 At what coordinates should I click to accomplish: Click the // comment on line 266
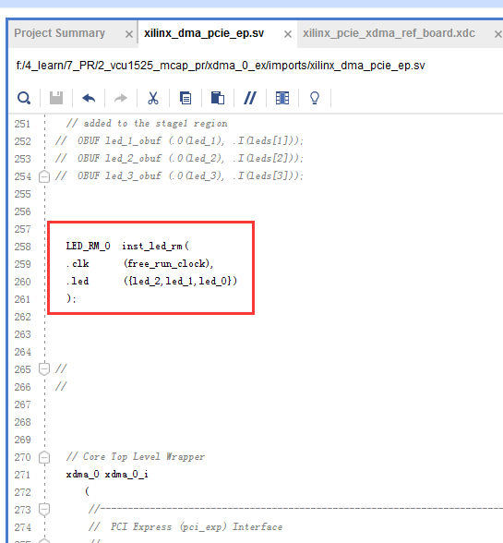[x=61, y=386]
